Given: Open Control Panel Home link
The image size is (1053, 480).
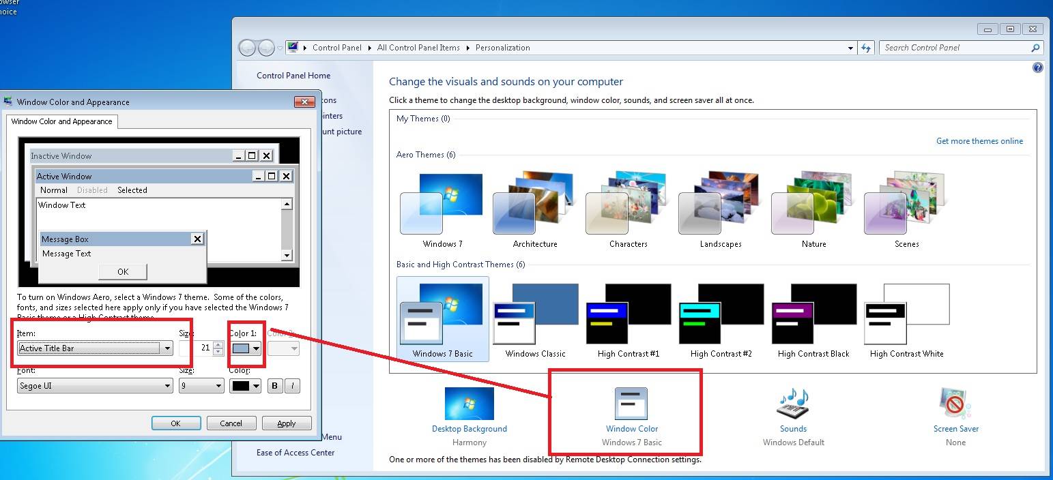Looking at the screenshot, I should [x=293, y=76].
